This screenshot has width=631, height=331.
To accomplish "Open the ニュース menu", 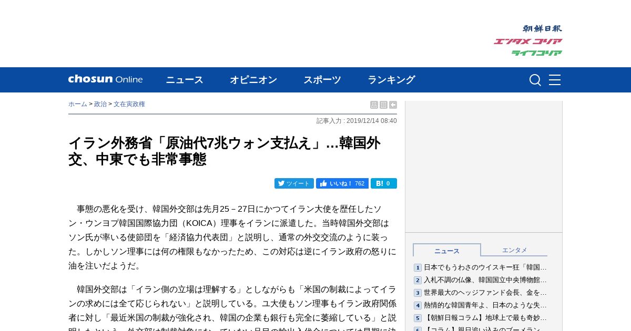I will pyautogui.click(x=185, y=80).
